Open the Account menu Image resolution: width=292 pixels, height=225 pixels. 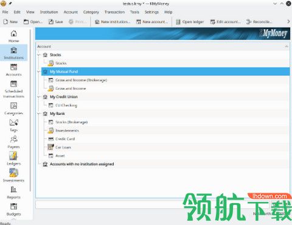[x=71, y=12]
